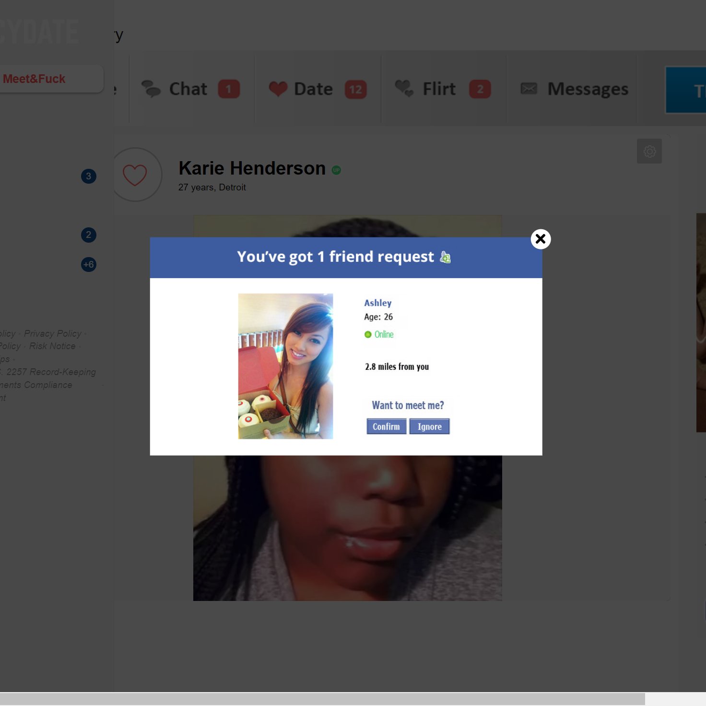Like Karie Henderson with heart button
The height and width of the screenshot is (706, 706).
click(135, 175)
